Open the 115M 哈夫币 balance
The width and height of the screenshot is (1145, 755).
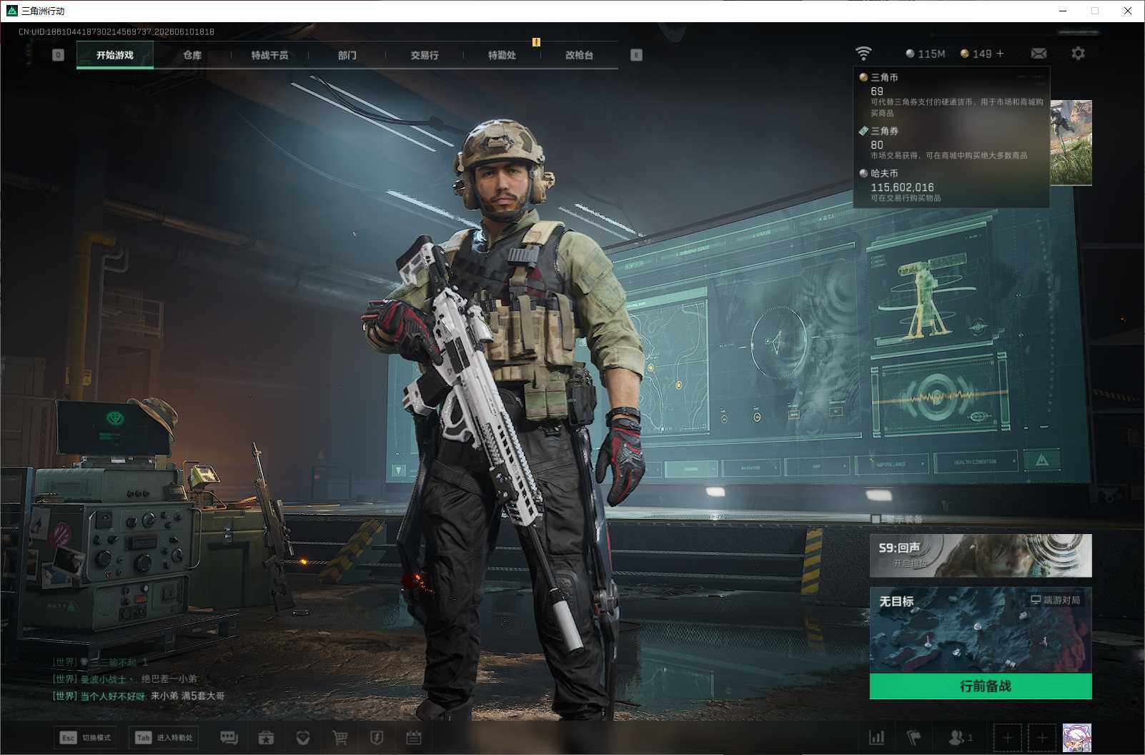(926, 54)
